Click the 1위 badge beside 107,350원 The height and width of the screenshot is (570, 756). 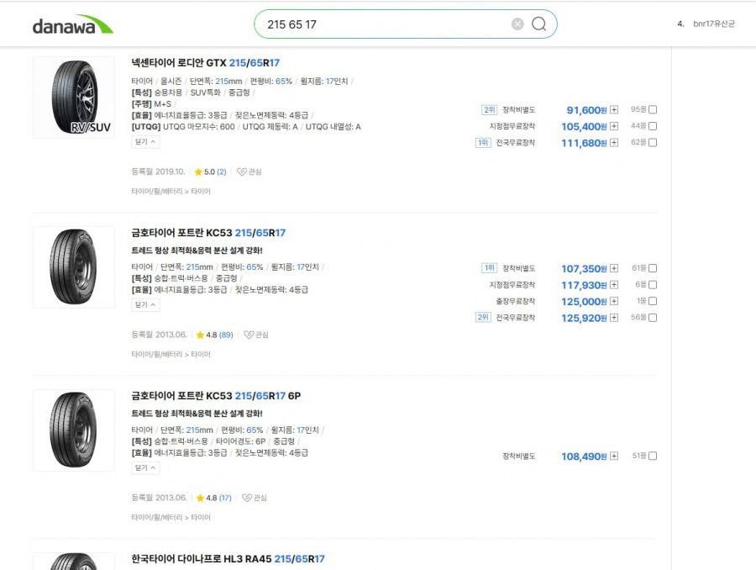[490, 268]
